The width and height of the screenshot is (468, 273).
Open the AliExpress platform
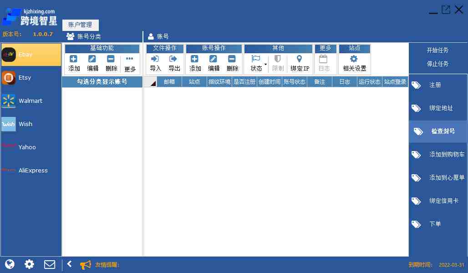click(x=31, y=170)
